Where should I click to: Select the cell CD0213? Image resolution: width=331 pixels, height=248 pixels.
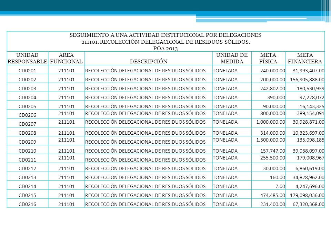[28, 177]
